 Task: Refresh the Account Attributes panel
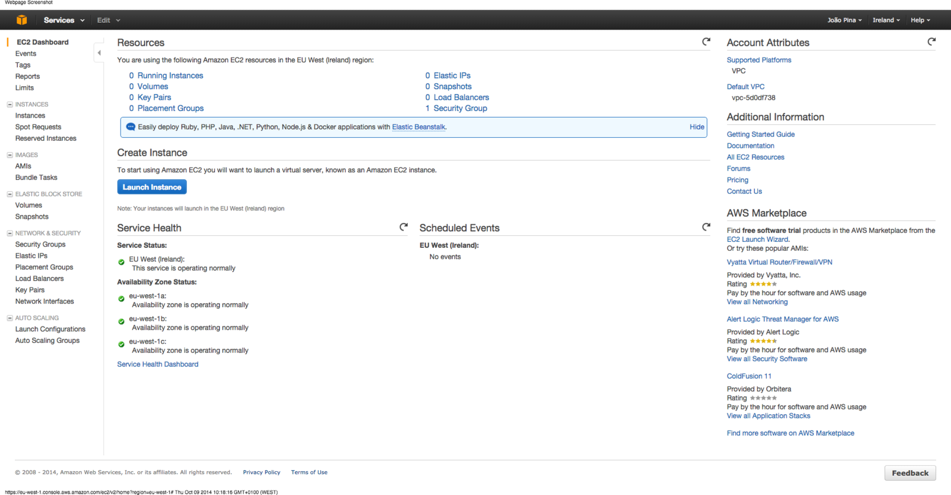tap(931, 42)
